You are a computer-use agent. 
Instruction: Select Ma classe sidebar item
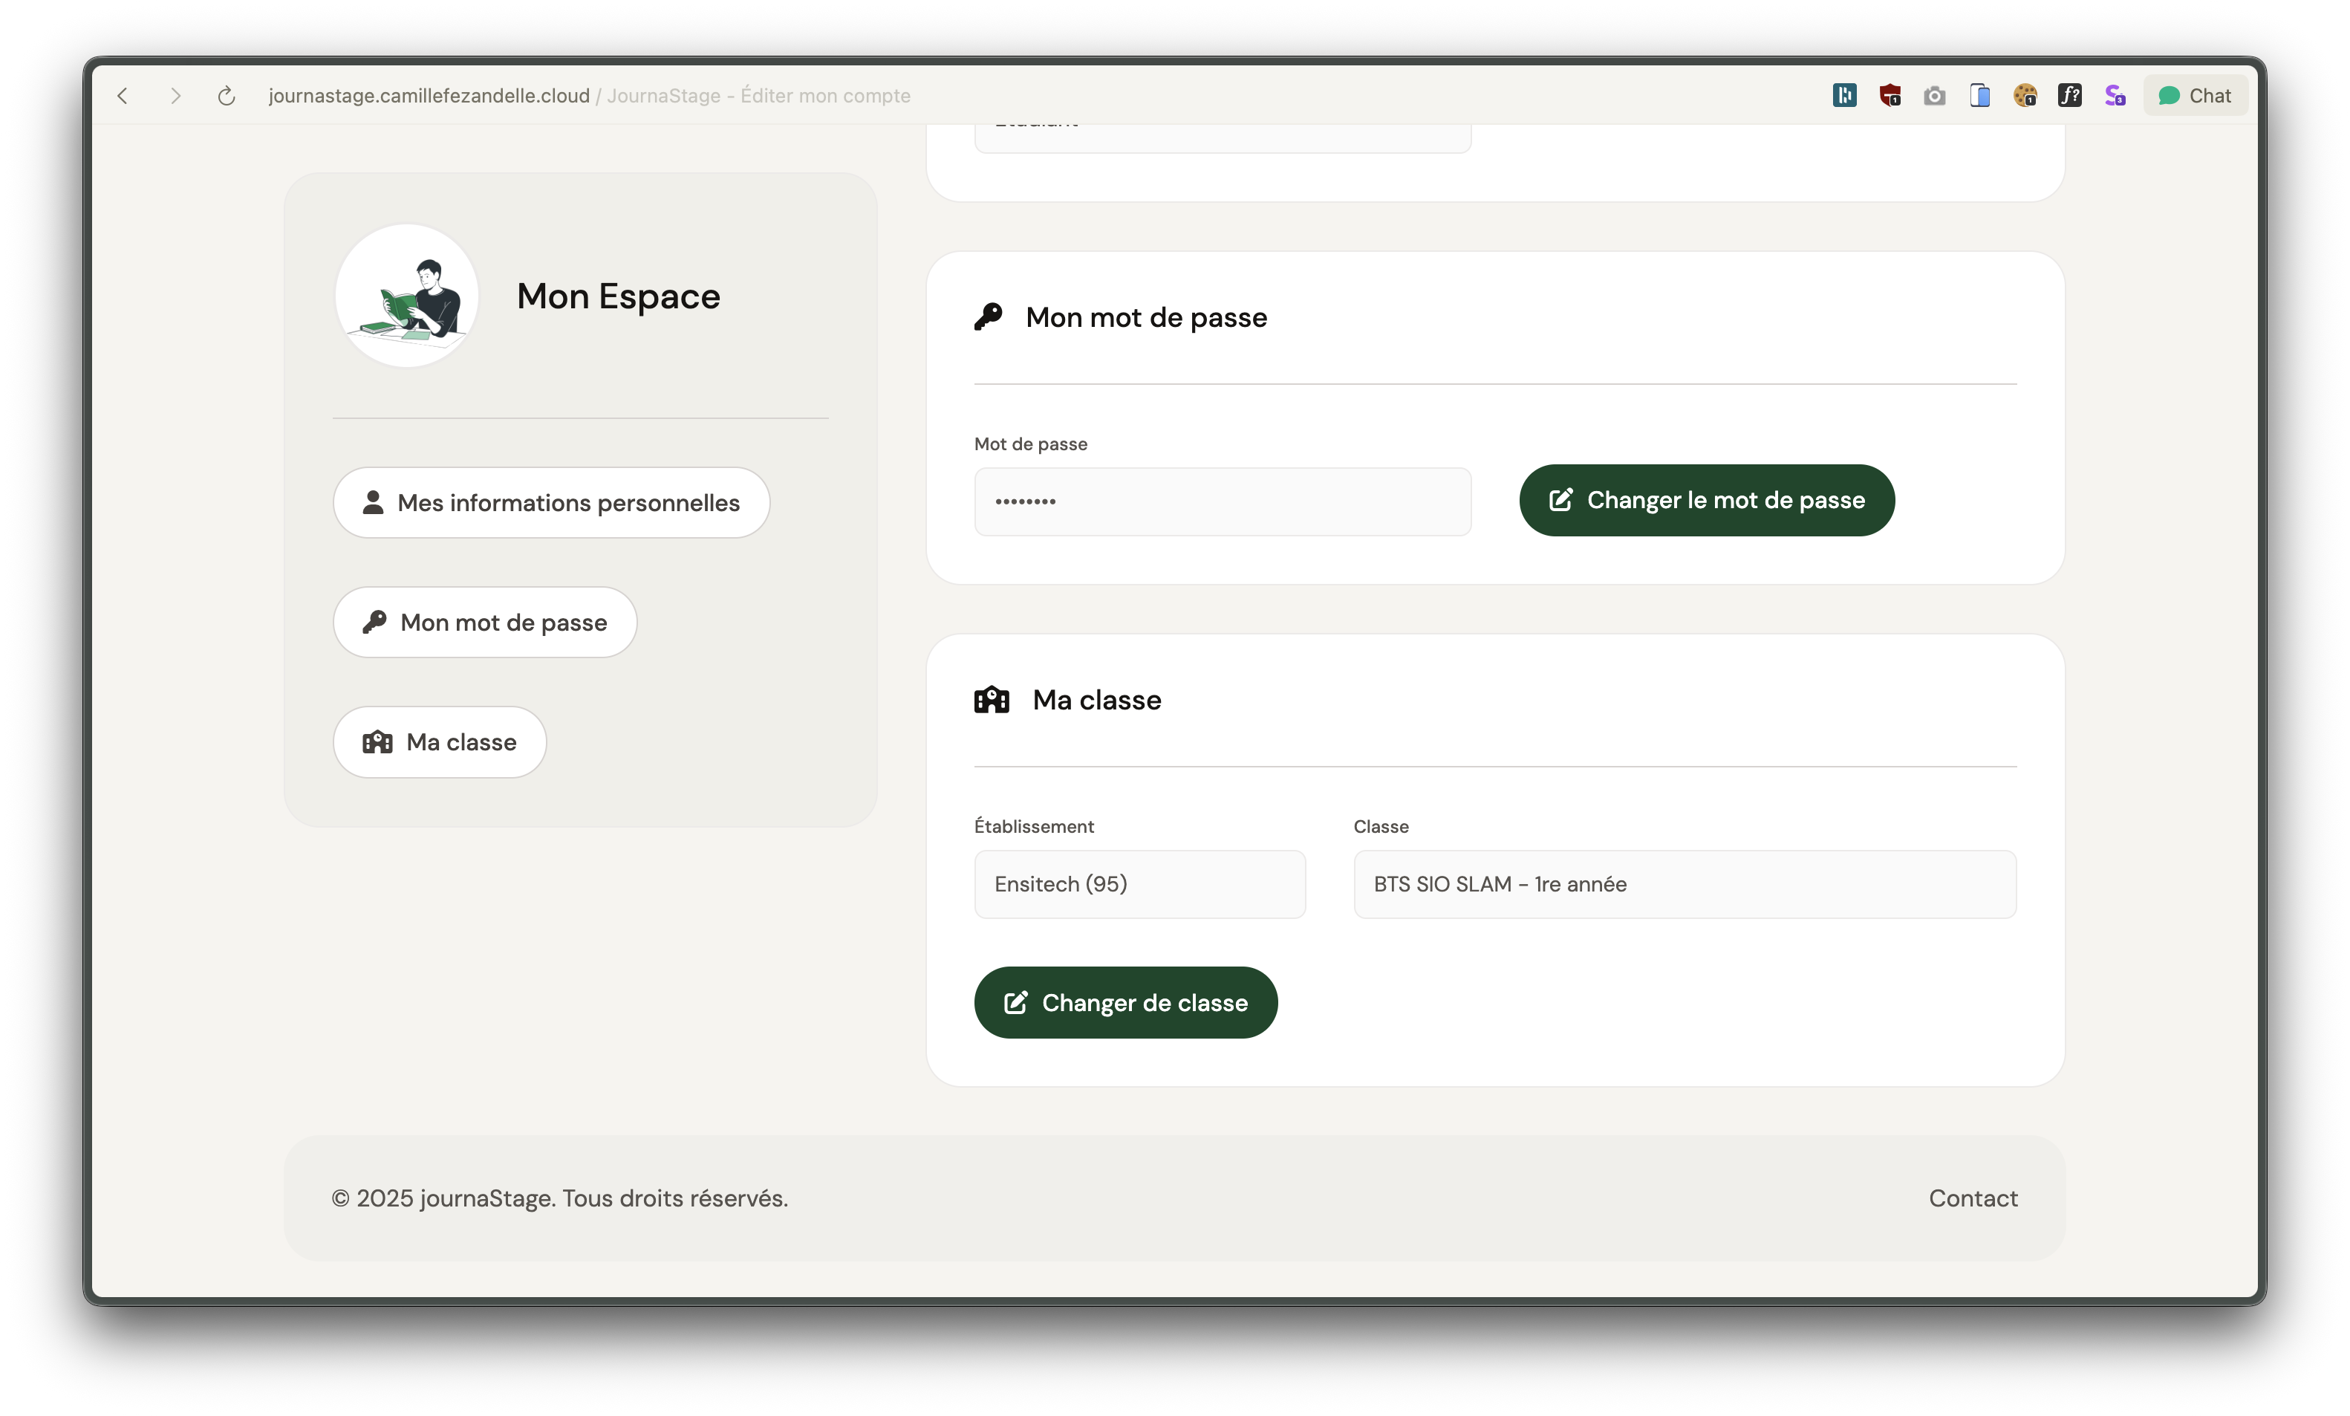pos(440,742)
